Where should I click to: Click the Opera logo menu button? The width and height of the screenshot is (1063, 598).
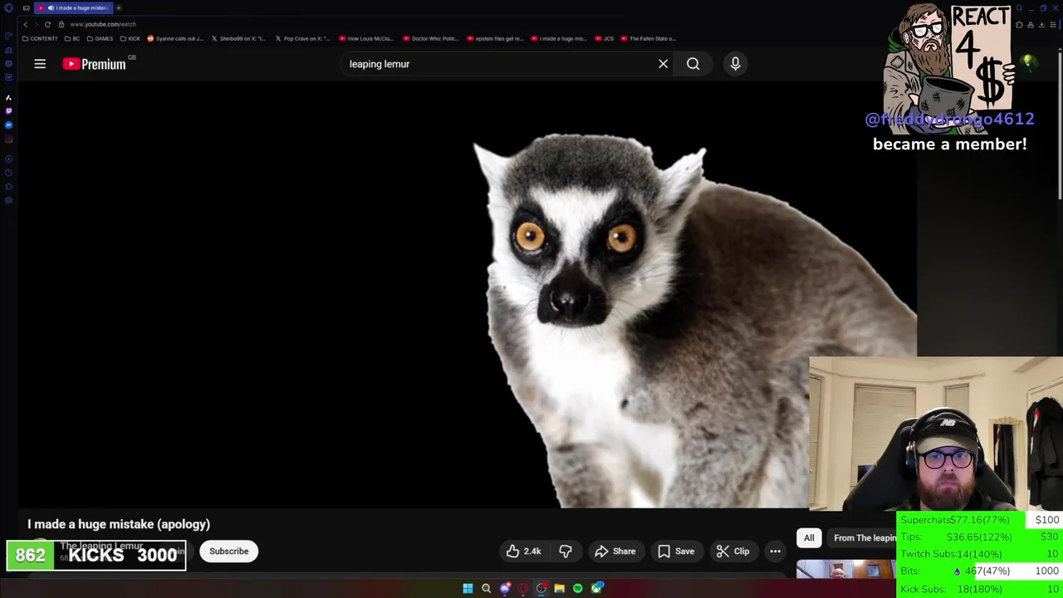8,7
